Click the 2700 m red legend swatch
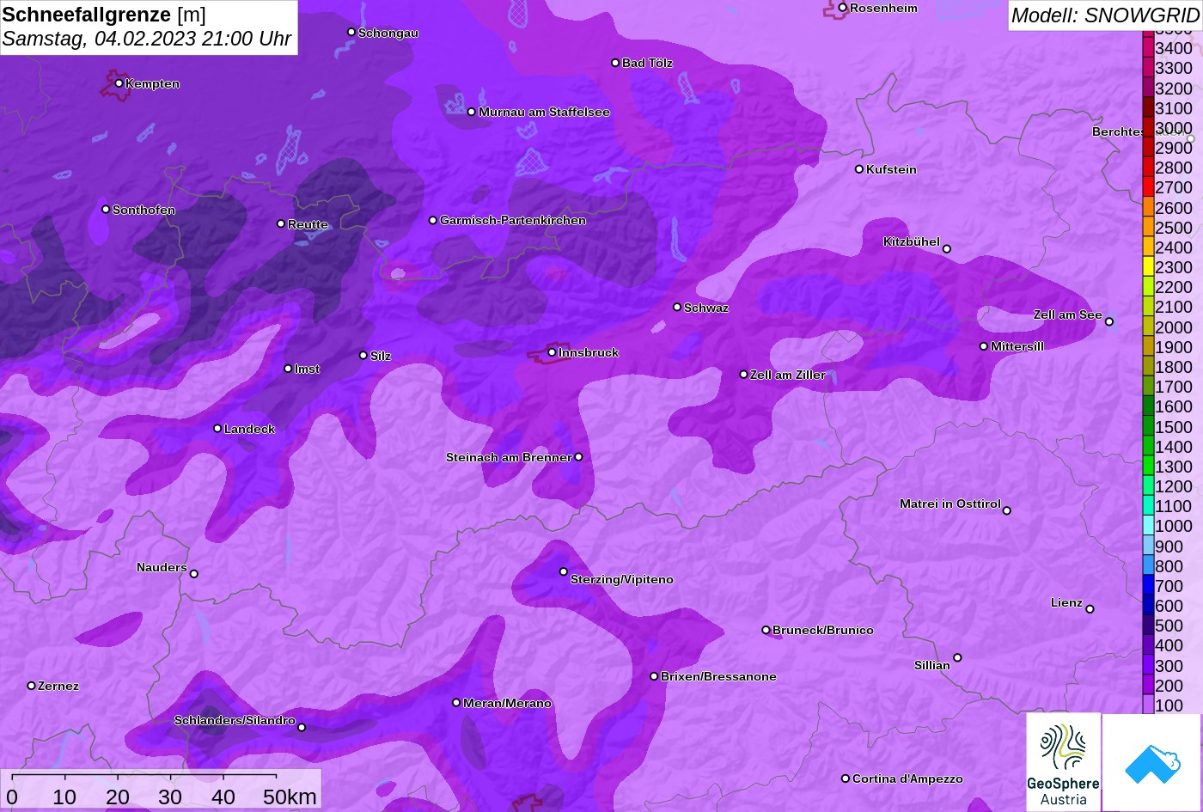The height and width of the screenshot is (812, 1203). click(x=1147, y=187)
